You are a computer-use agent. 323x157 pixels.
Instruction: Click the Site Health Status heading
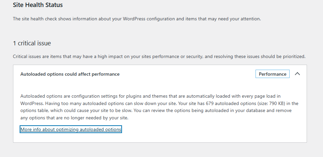pyautogui.click(x=38, y=5)
